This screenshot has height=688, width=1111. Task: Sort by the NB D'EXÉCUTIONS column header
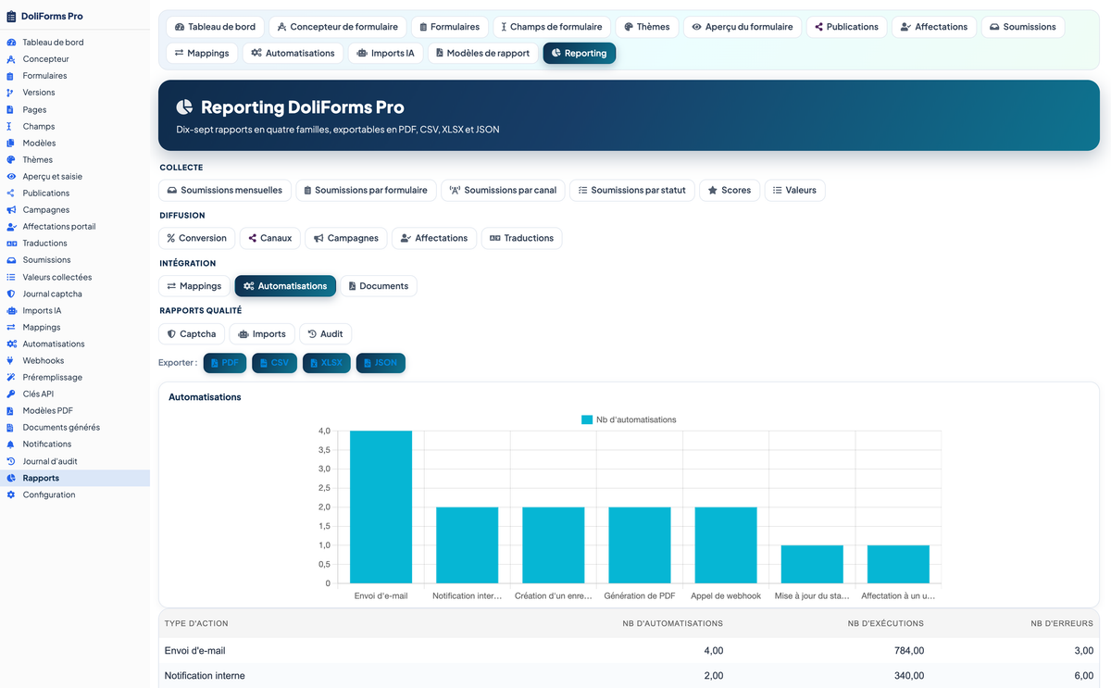[885, 623]
